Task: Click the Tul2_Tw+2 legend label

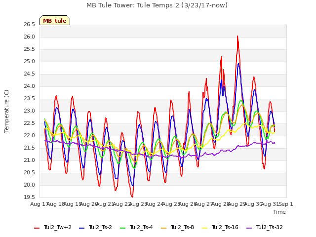Action: pos(58,227)
